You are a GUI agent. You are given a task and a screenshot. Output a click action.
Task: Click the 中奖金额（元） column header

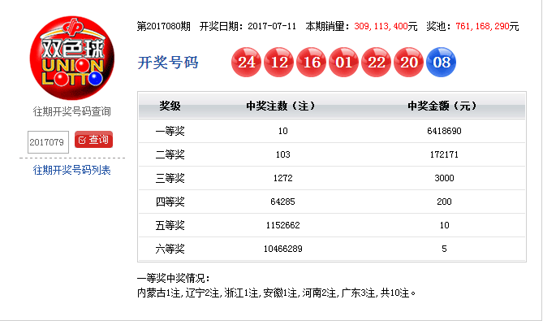pos(442,106)
